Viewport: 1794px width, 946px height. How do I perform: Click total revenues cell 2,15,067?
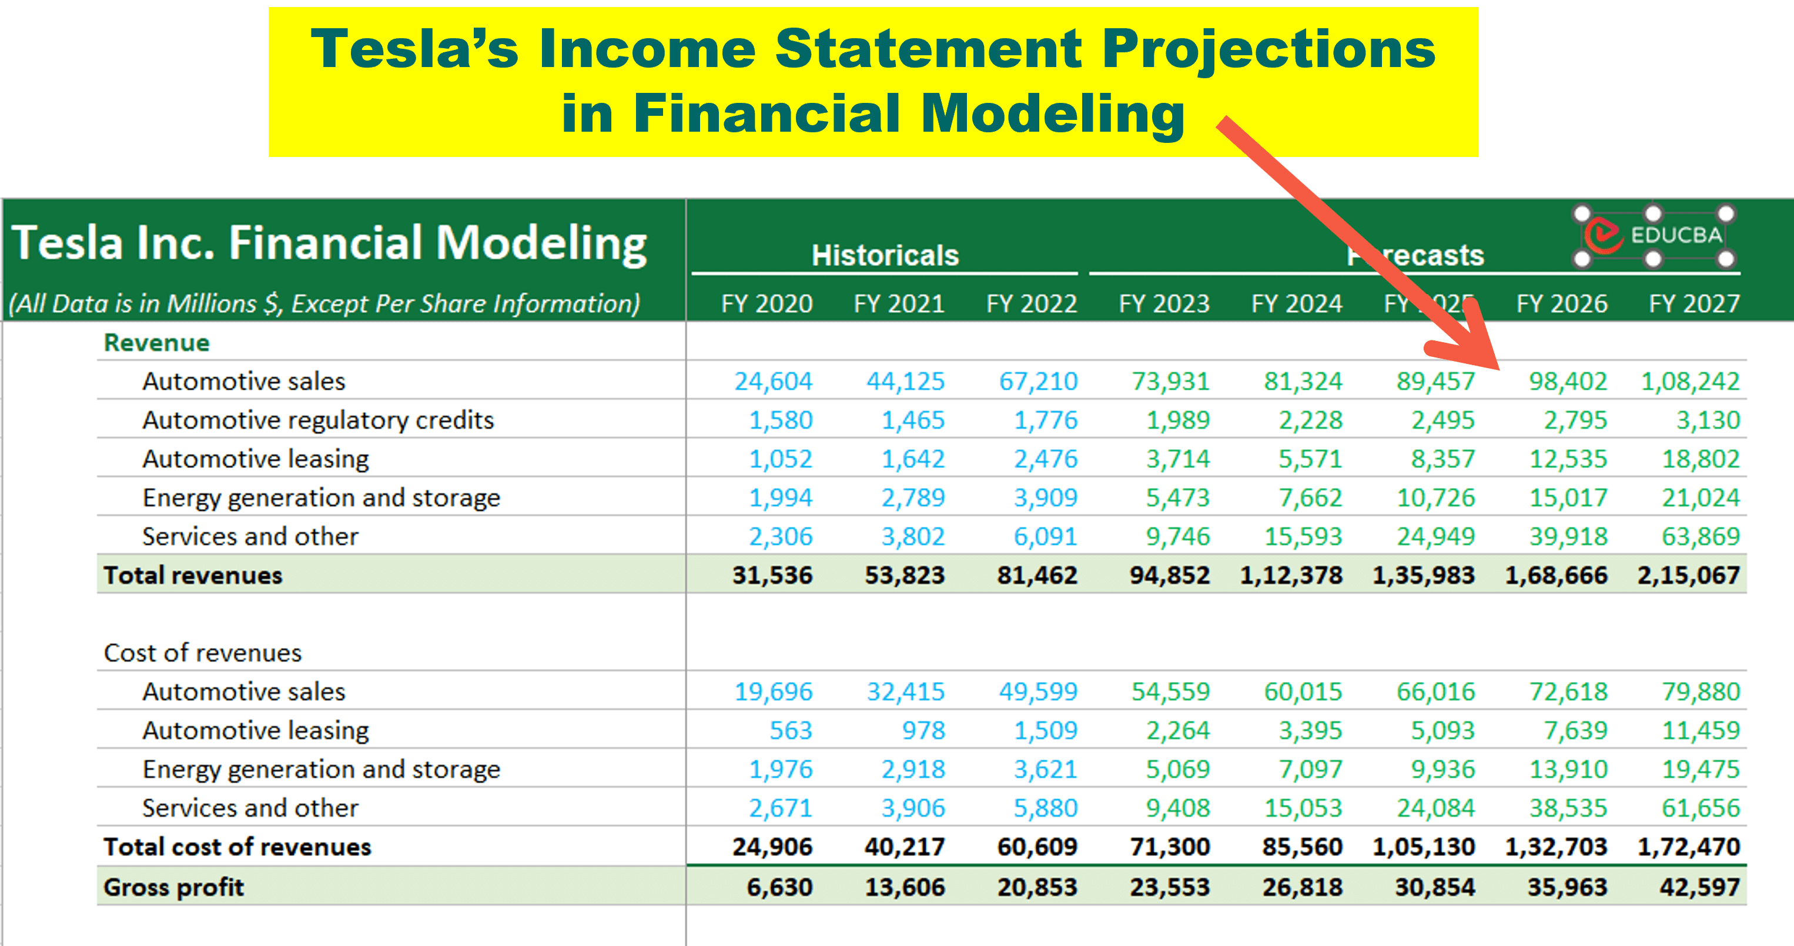[1689, 576]
